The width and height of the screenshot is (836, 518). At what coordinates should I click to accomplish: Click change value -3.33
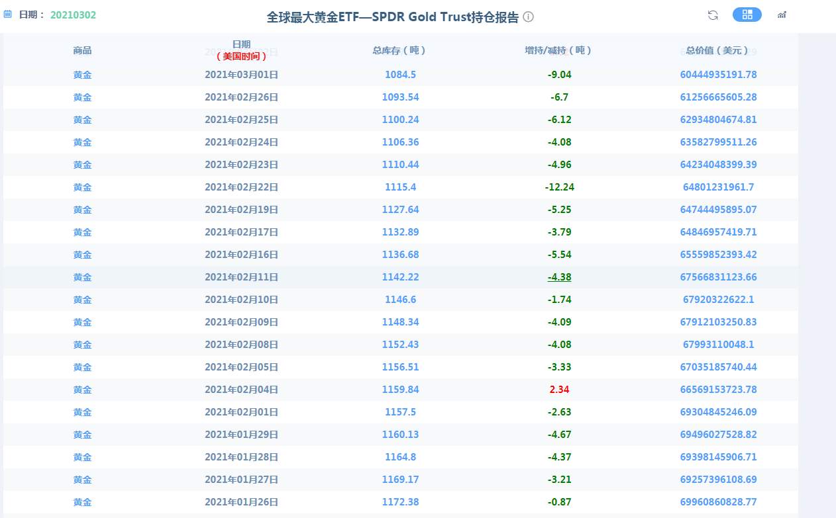(559, 367)
